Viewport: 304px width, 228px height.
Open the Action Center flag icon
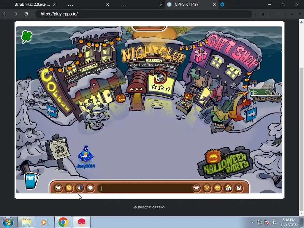click(267, 222)
